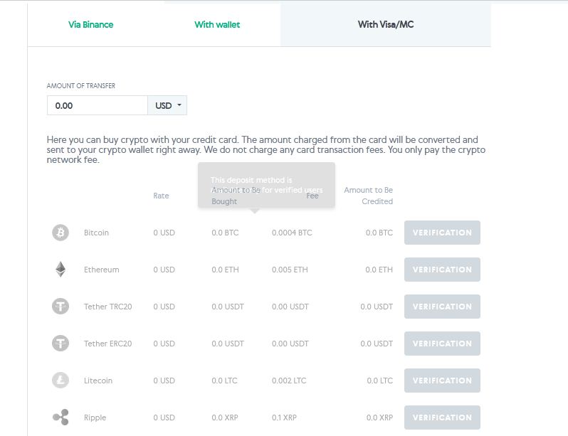Click the Litecoin coin icon
The width and height of the screenshot is (568, 436).
pos(61,381)
